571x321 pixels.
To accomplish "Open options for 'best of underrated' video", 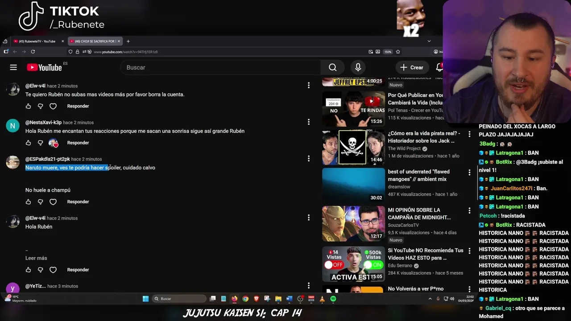I will coord(469,173).
